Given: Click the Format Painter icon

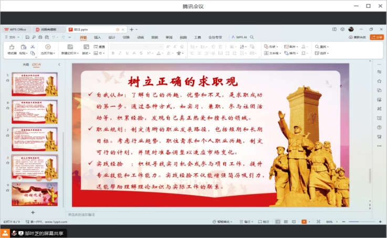Looking at the screenshot, I should point(12,50).
